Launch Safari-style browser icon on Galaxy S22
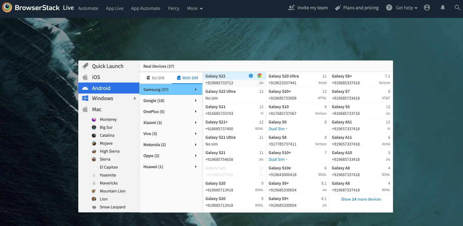The image size is (463, 226). (251, 76)
